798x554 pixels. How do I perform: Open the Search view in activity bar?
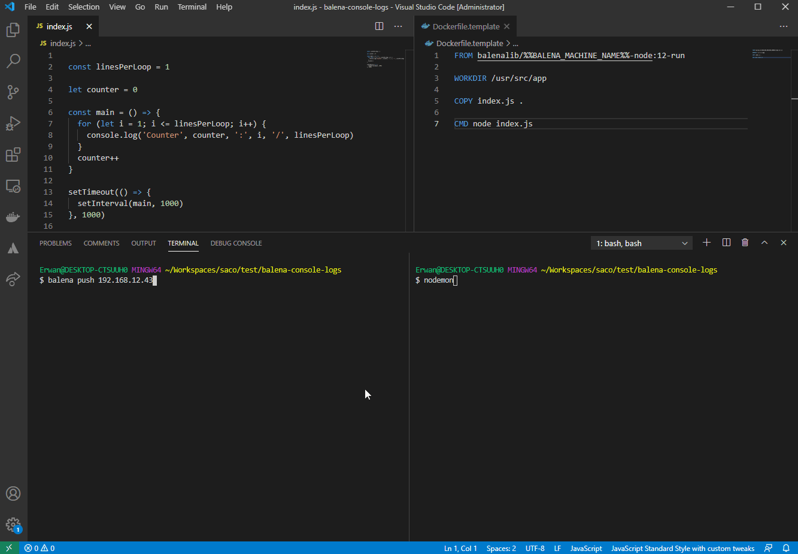(13, 61)
